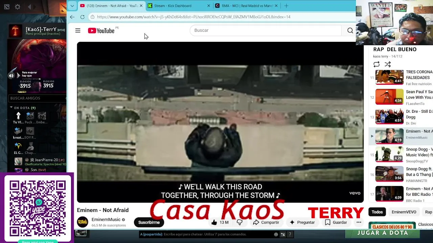Play Snoop Dogg But a G Thang video
The image size is (433, 243).
point(389,174)
